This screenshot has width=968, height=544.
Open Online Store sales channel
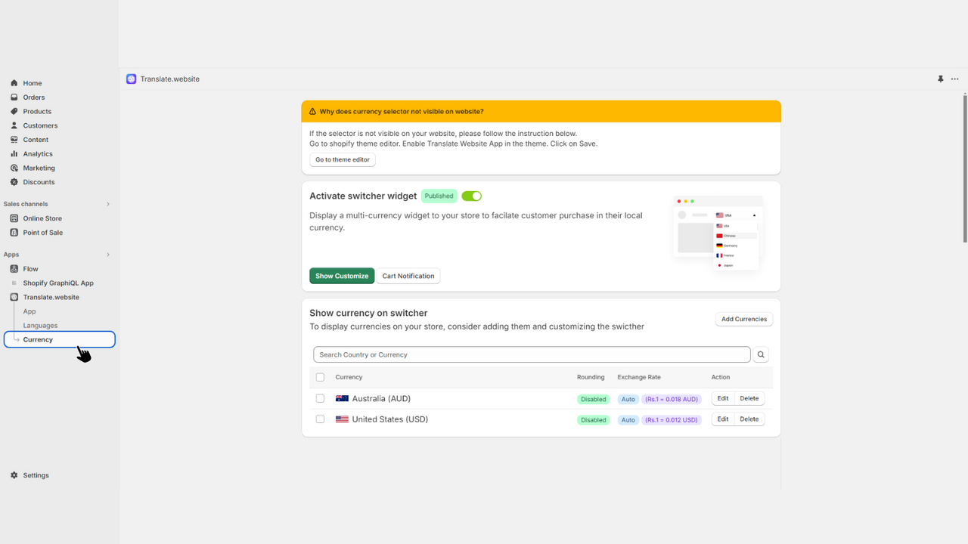(x=42, y=218)
